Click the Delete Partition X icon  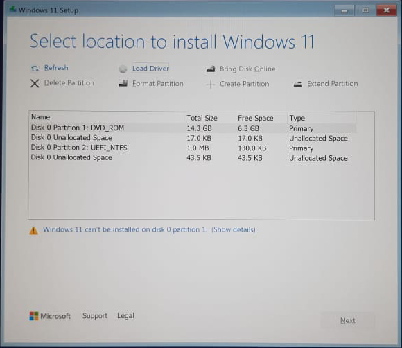point(35,83)
